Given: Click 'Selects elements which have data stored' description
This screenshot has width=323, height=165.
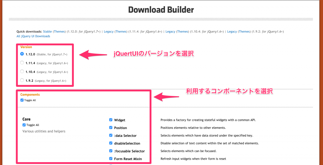Looking at the screenshot, I should click(x=207, y=136).
